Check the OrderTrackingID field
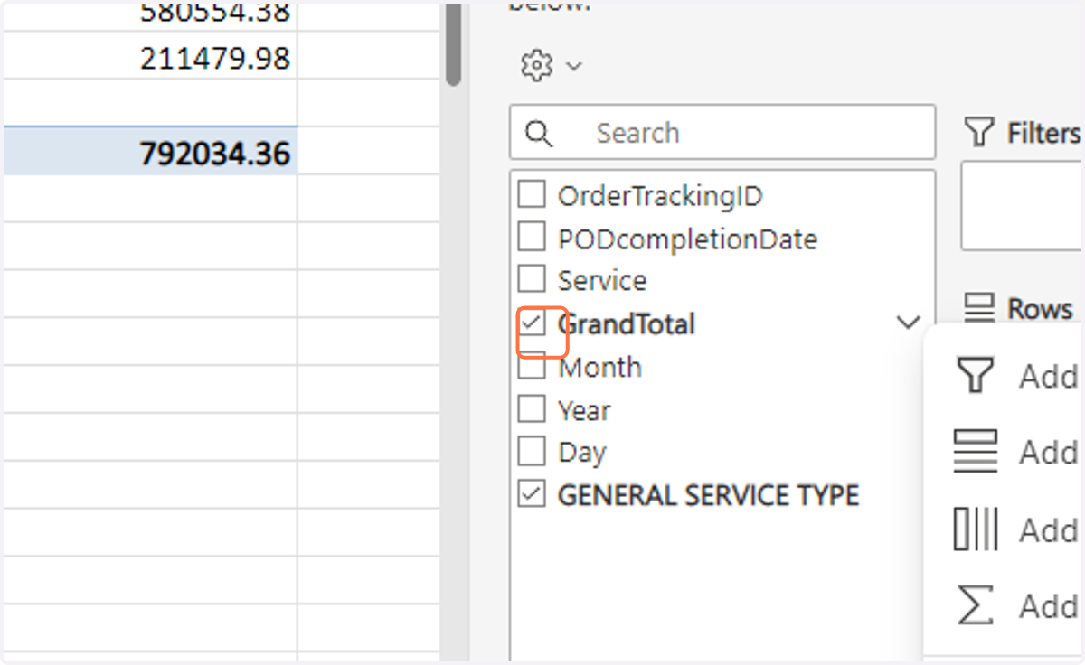This screenshot has width=1085, height=665. click(x=532, y=194)
